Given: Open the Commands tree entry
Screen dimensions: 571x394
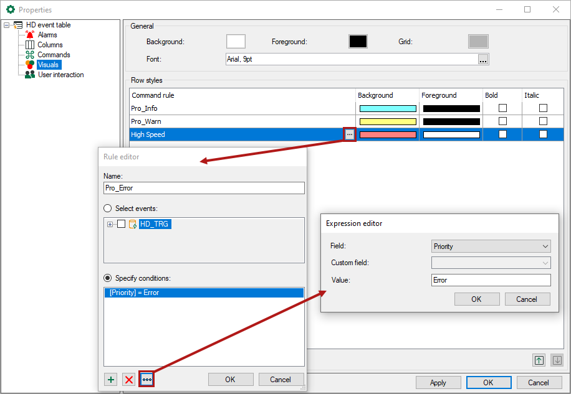Looking at the screenshot, I should click(x=54, y=55).
